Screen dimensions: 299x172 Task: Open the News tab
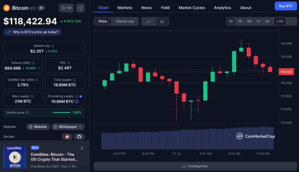[147, 8]
